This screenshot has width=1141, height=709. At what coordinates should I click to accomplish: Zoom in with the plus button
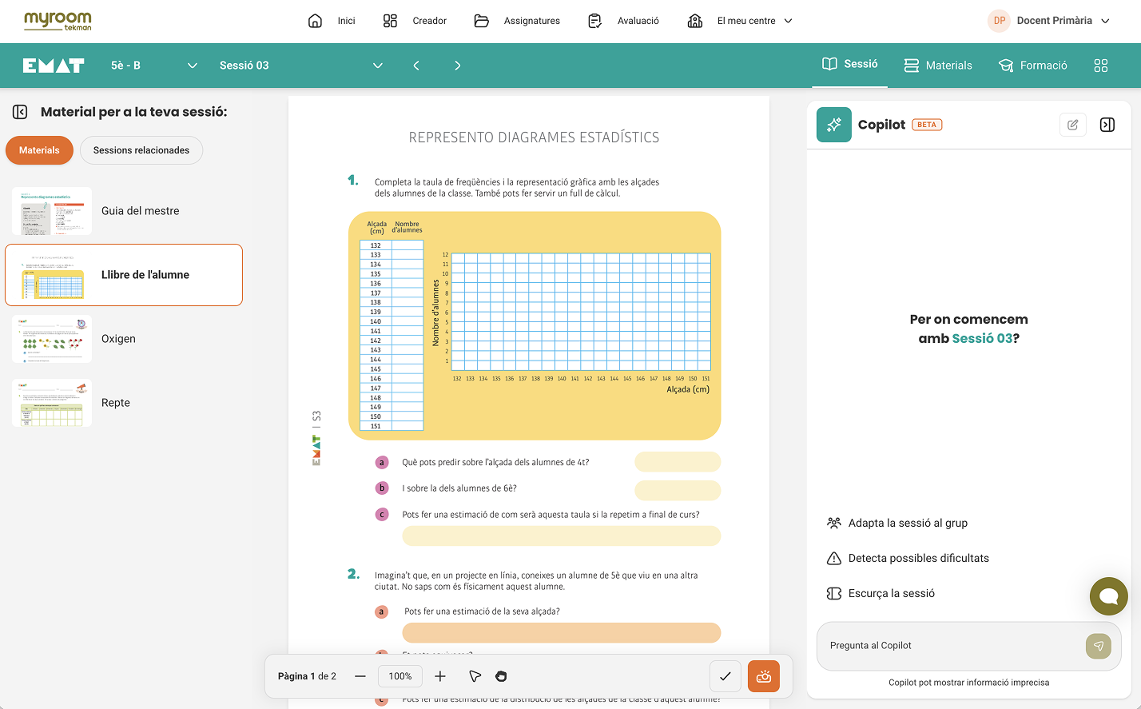coord(440,676)
